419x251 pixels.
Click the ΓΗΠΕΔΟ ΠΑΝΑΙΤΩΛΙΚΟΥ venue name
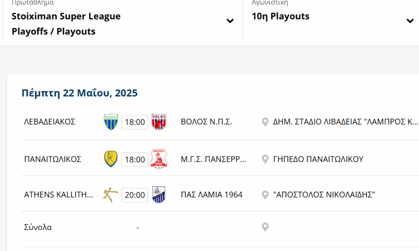[318, 159]
